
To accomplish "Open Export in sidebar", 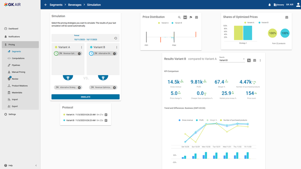I will point(20,107).
